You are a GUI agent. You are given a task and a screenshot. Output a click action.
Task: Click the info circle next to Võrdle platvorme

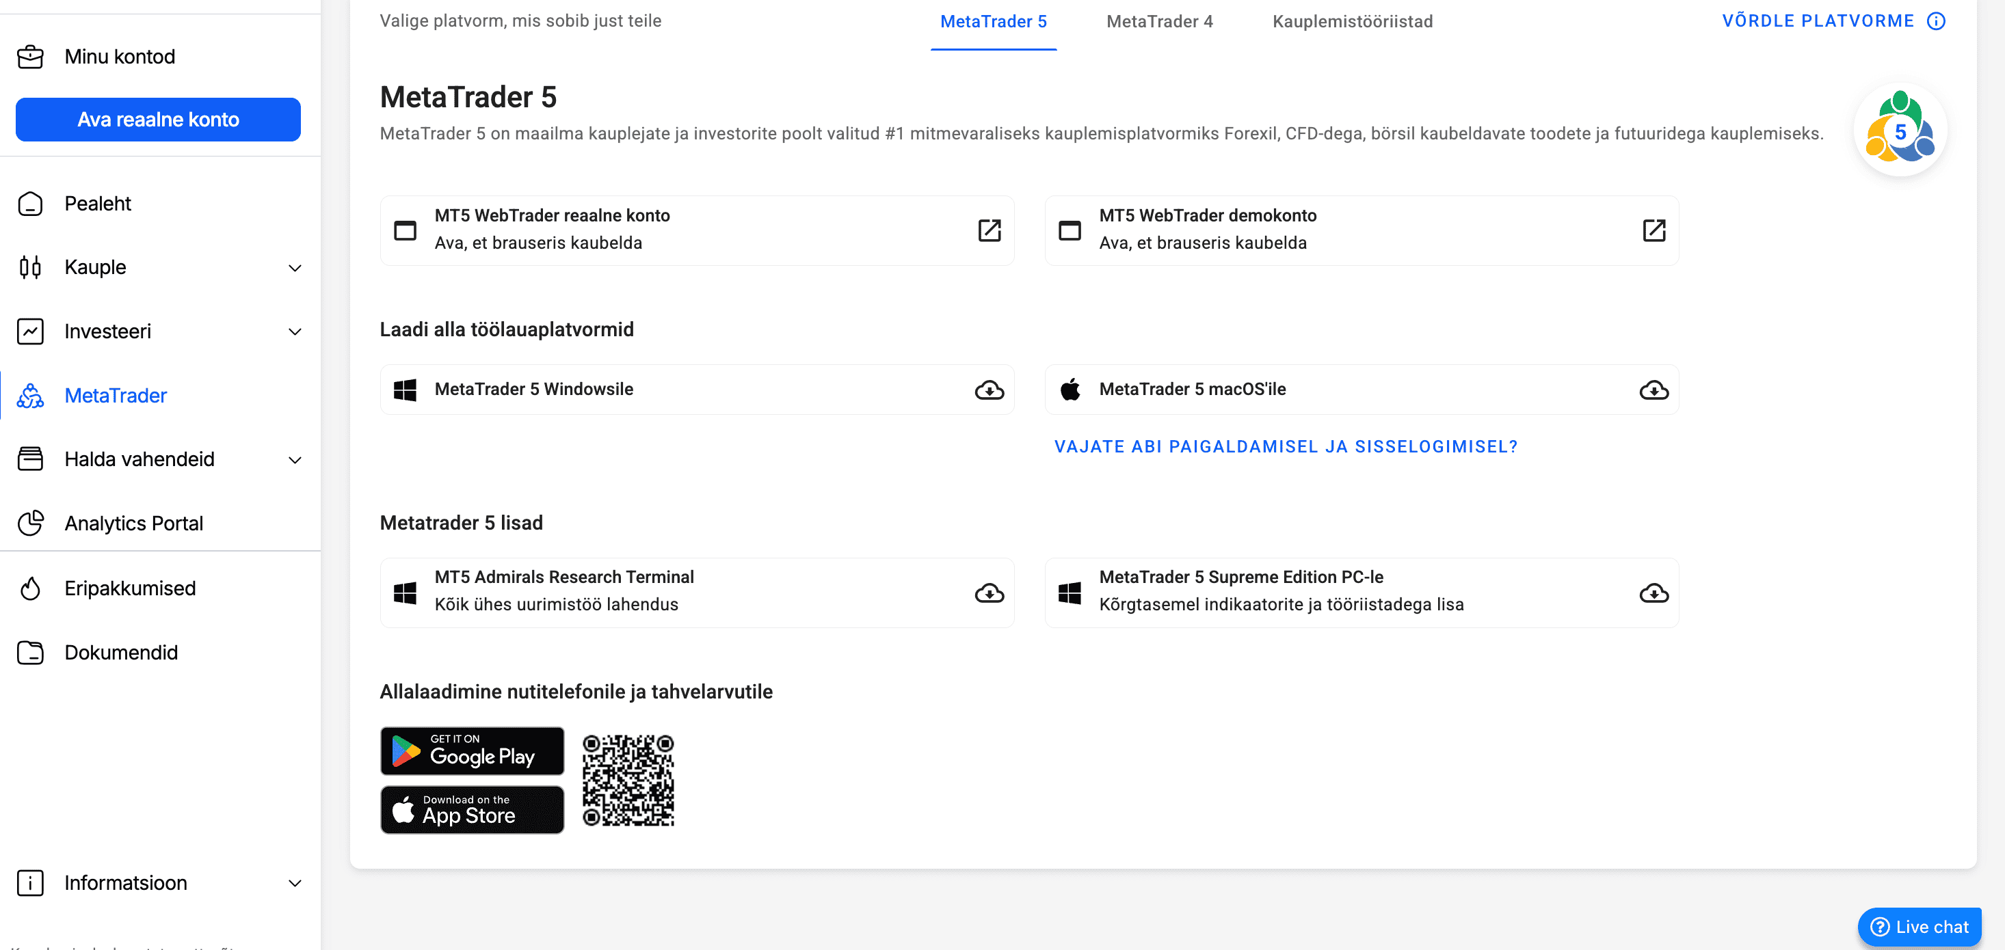[1937, 21]
